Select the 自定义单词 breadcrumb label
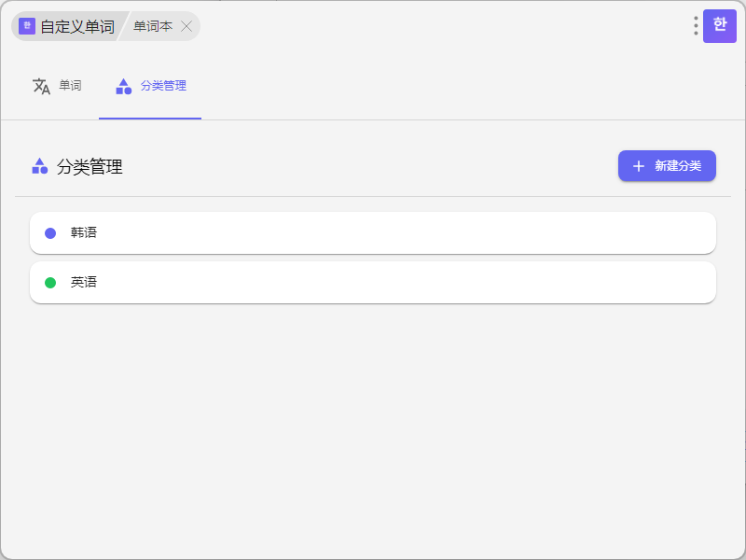Viewport: 746px width, 560px height. pos(76,26)
